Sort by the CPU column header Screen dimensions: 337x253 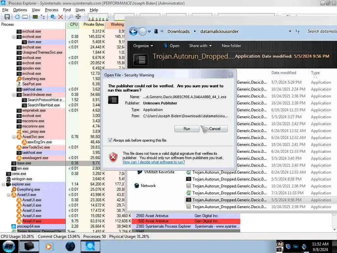tap(72, 24)
